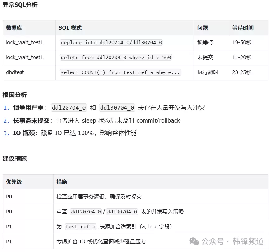
Task: Click the 'ddl20704_0' inline code in root cause item 1
Action: (x=69, y=108)
